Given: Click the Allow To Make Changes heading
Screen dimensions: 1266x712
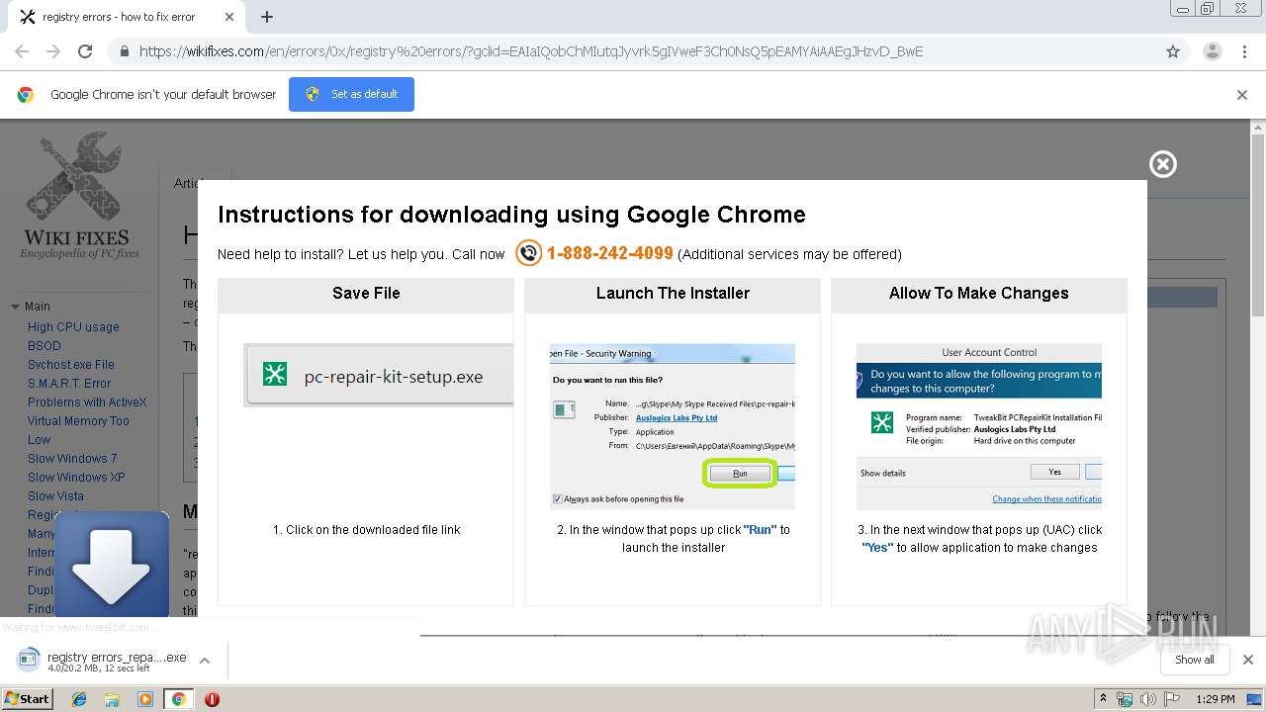Looking at the screenshot, I should (x=979, y=293).
